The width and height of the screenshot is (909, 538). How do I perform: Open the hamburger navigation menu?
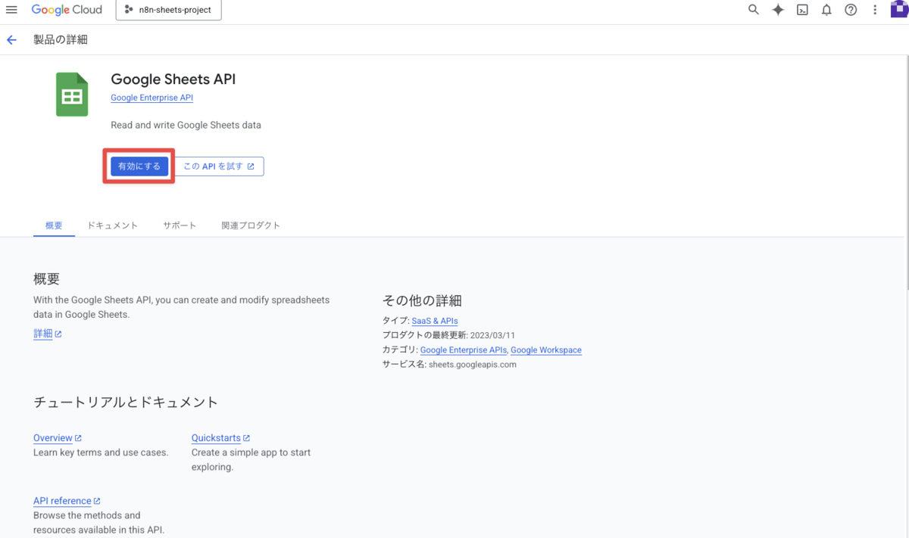coord(11,10)
